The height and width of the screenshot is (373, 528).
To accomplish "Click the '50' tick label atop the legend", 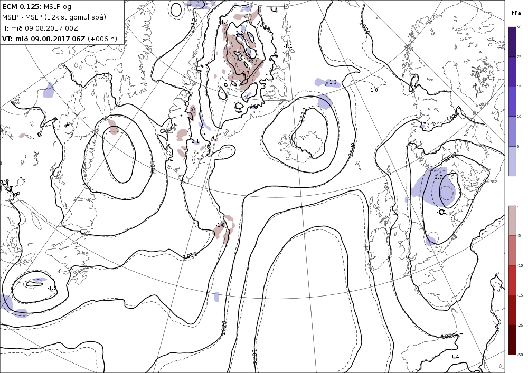I will click(519, 27).
